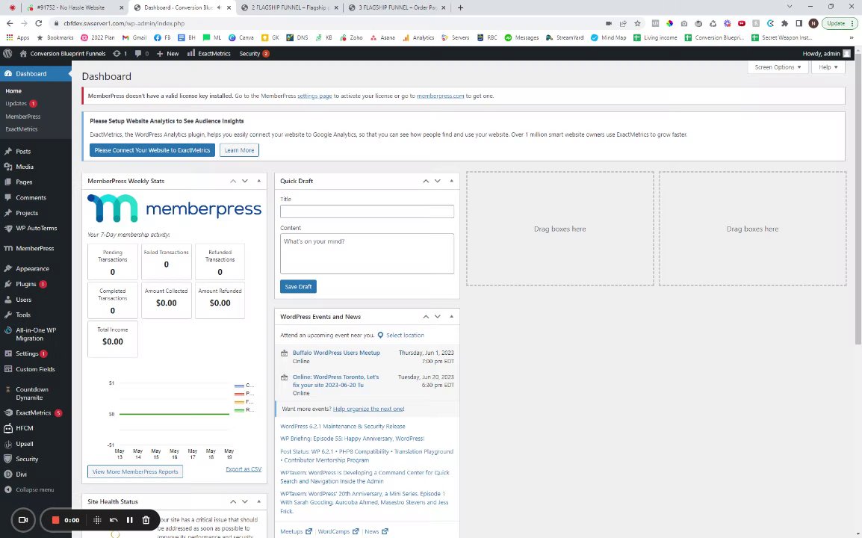The image size is (862, 538).
Task: Open WP AutoTerms in the sidebar
Action: pyautogui.click(x=37, y=229)
